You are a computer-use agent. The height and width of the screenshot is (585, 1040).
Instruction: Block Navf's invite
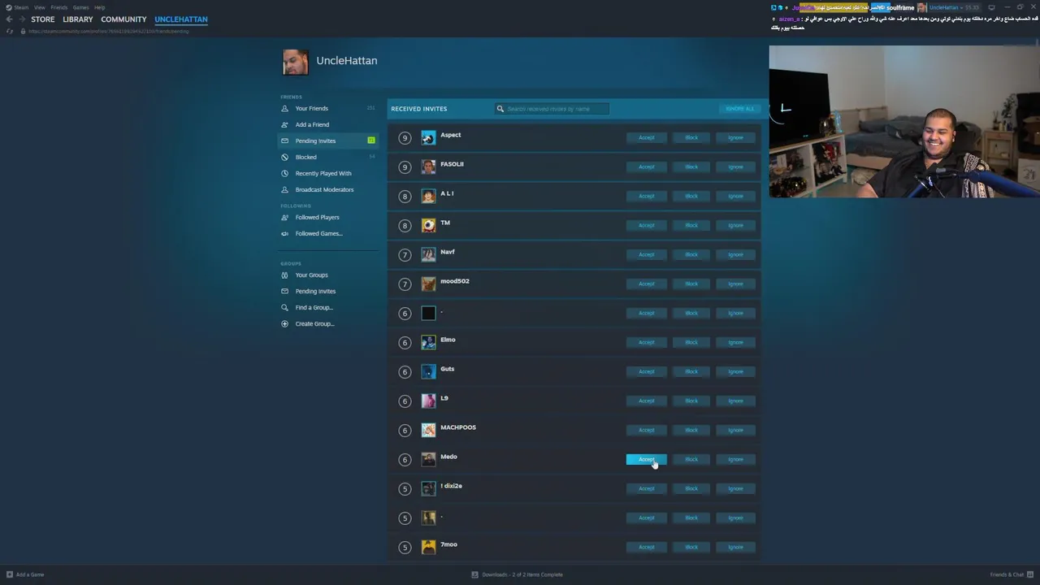pyautogui.click(x=691, y=254)
